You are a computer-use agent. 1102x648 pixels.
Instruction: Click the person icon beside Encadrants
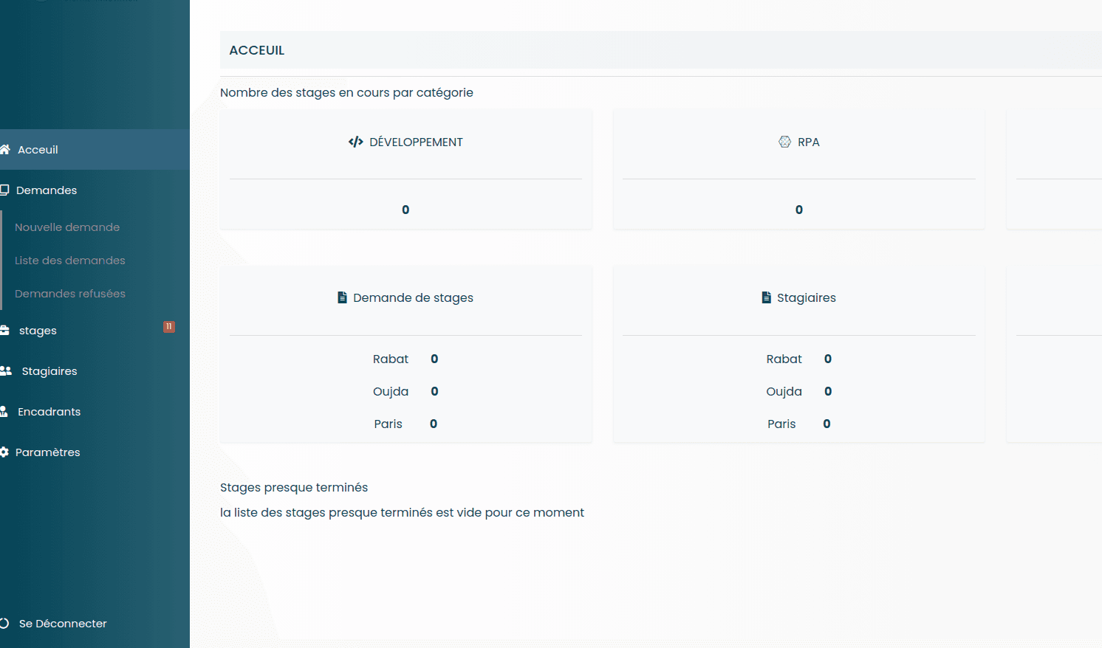coord(4,412)
